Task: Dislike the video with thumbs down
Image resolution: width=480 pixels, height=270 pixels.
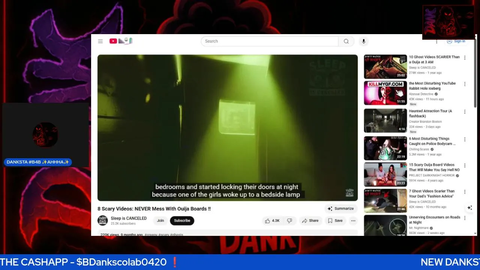Action: tap(289, 221)
